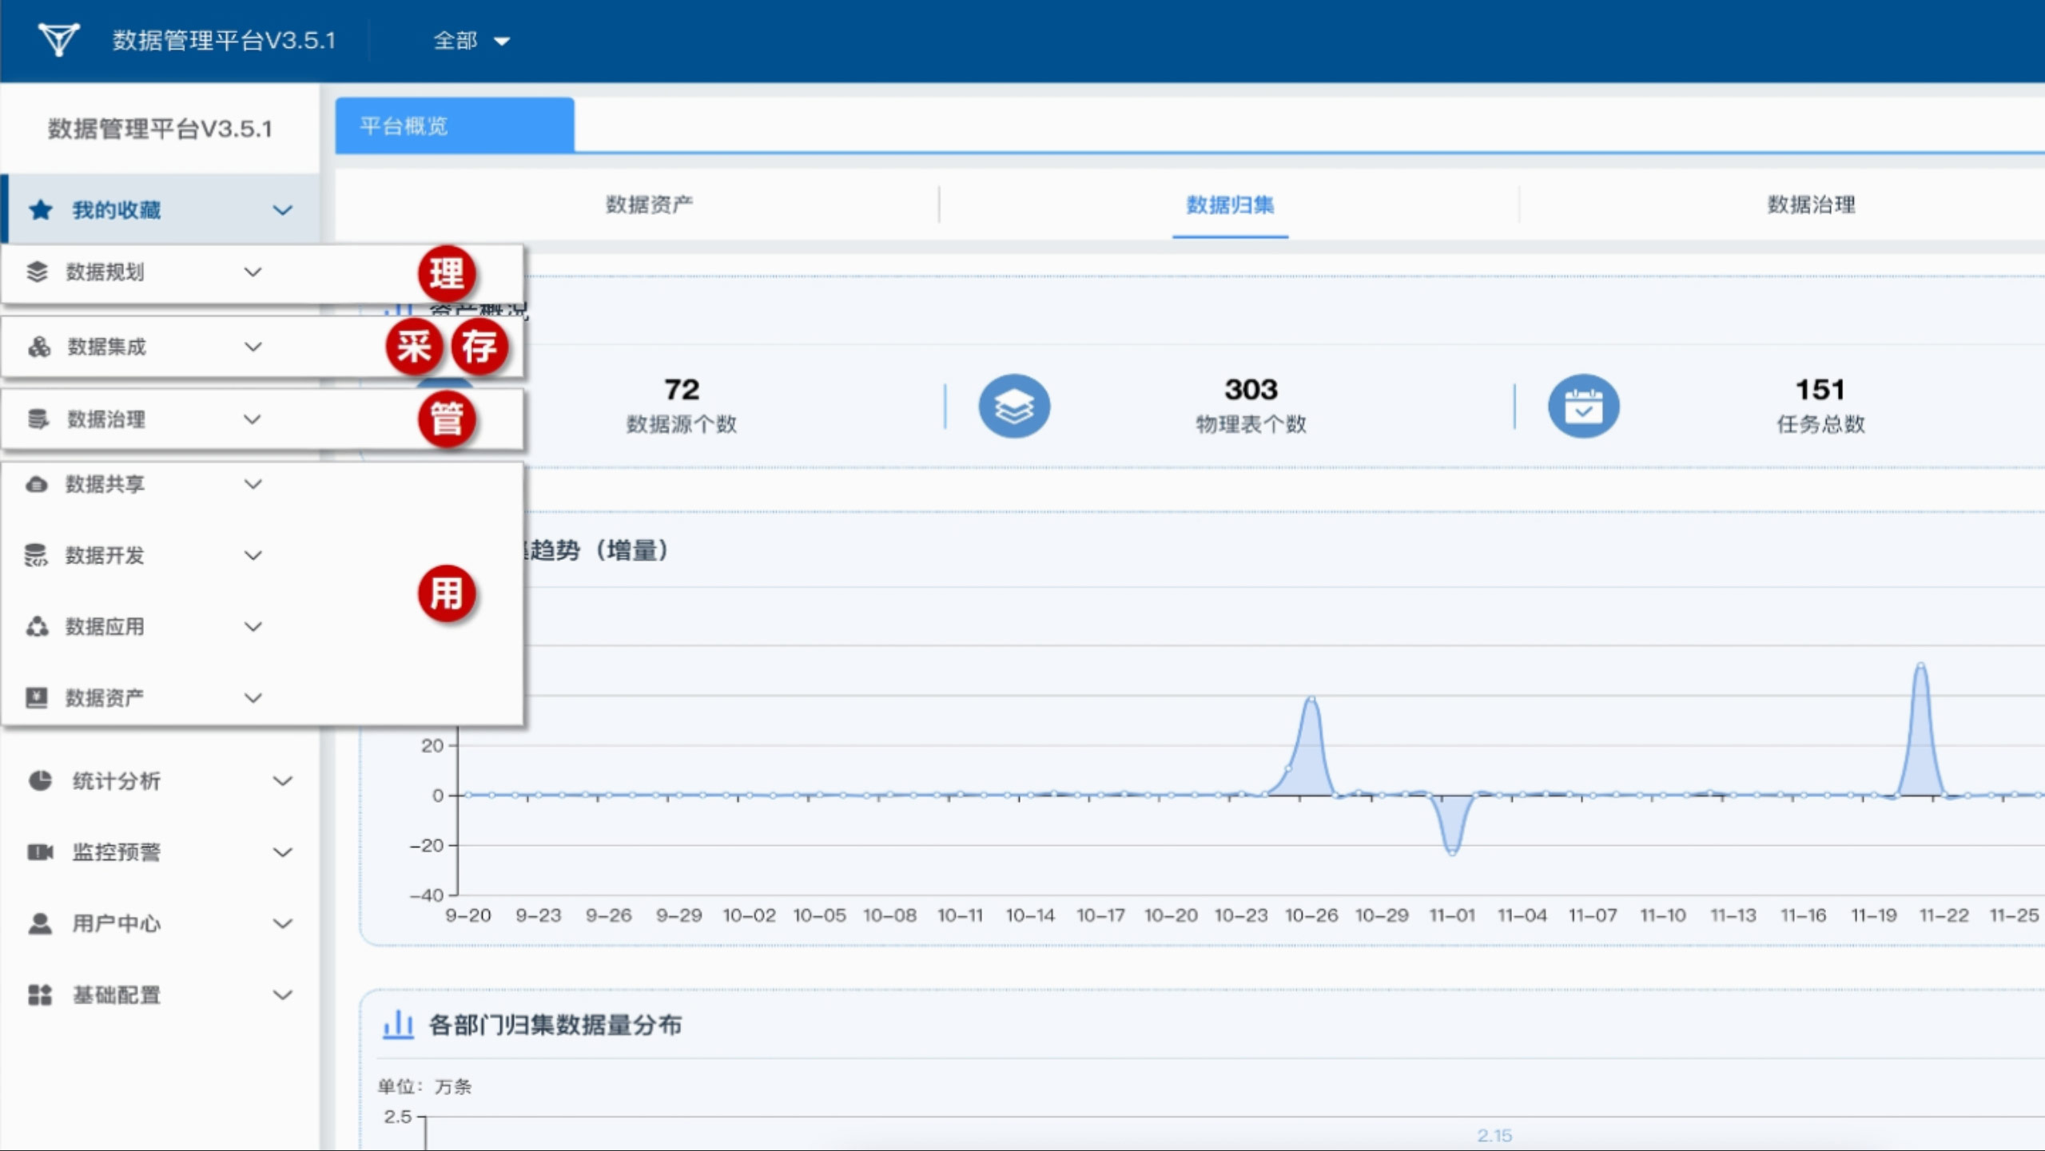Screen dimensions: 2045x1151
Task: Click the 基础配置 grid icon
Action: (x=41, y=995)
